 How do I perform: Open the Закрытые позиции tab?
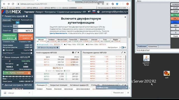click(59, 85)
